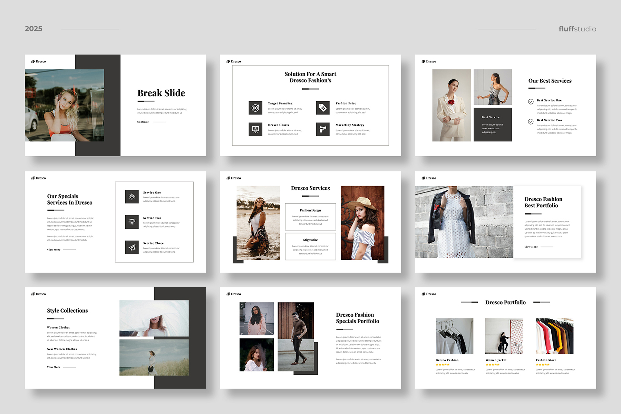Click View More under Our Specials Services

[54, 250]
